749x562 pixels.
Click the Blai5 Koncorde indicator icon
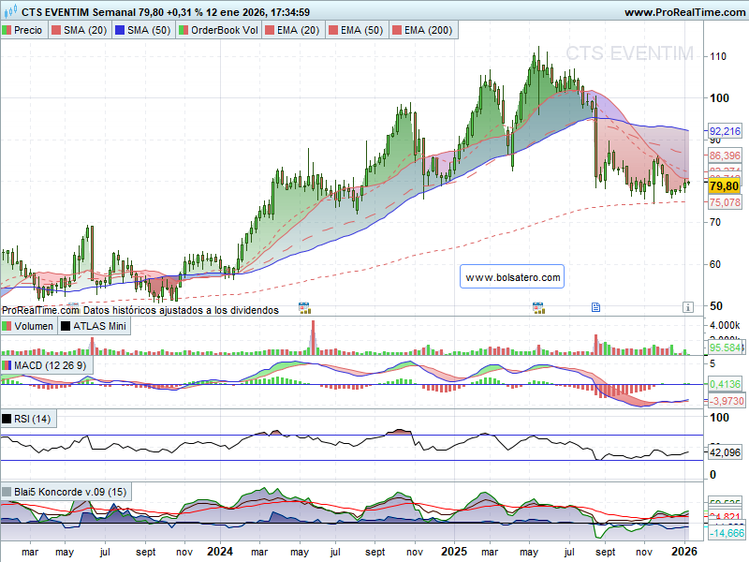click(x=7, y=492)
